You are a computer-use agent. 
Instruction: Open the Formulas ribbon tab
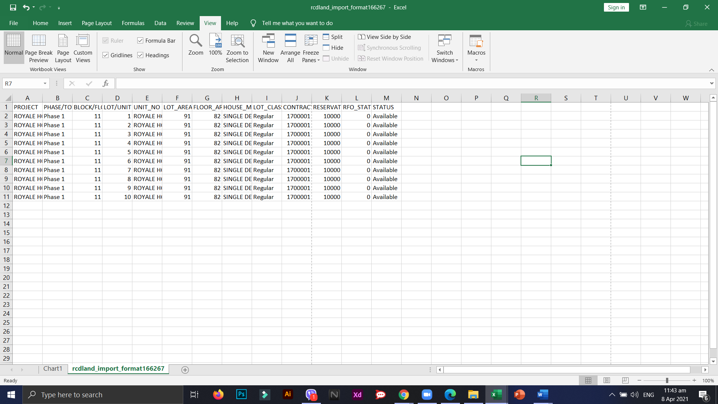coord(133,23)
